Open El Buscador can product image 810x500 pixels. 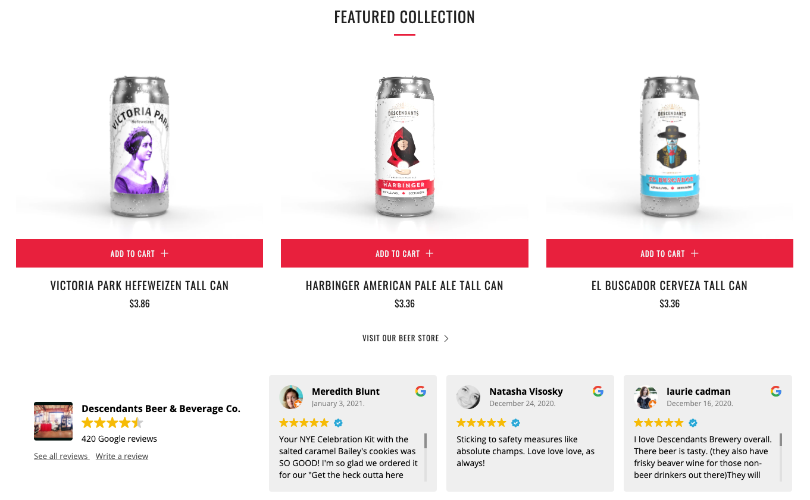tap(670, 146)
